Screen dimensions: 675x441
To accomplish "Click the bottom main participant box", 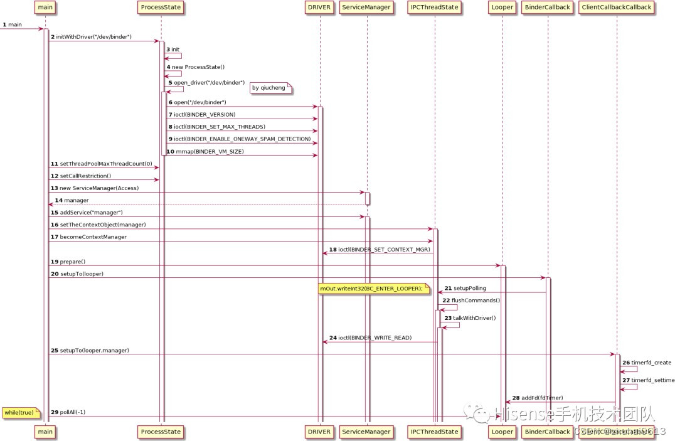I will coord(45,432).
